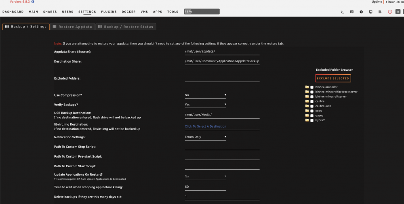The width and height of the screenshot is (404, 204).
Task: Focus the Destination Share path field
Action: (222, 61)
